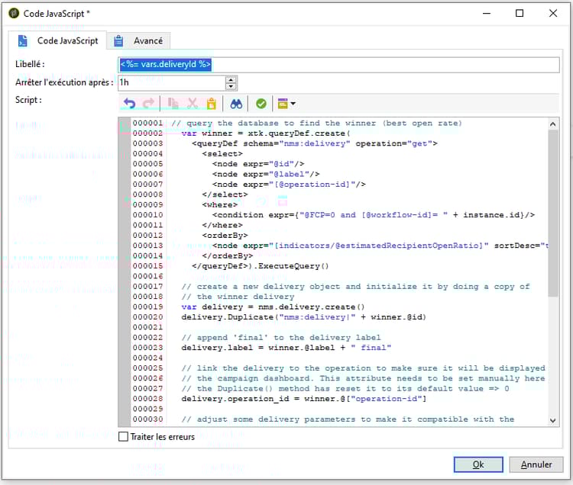Increase execution timeout with up stepper
The height and width of the screenshot is (485, 573).
coord(231,79)
